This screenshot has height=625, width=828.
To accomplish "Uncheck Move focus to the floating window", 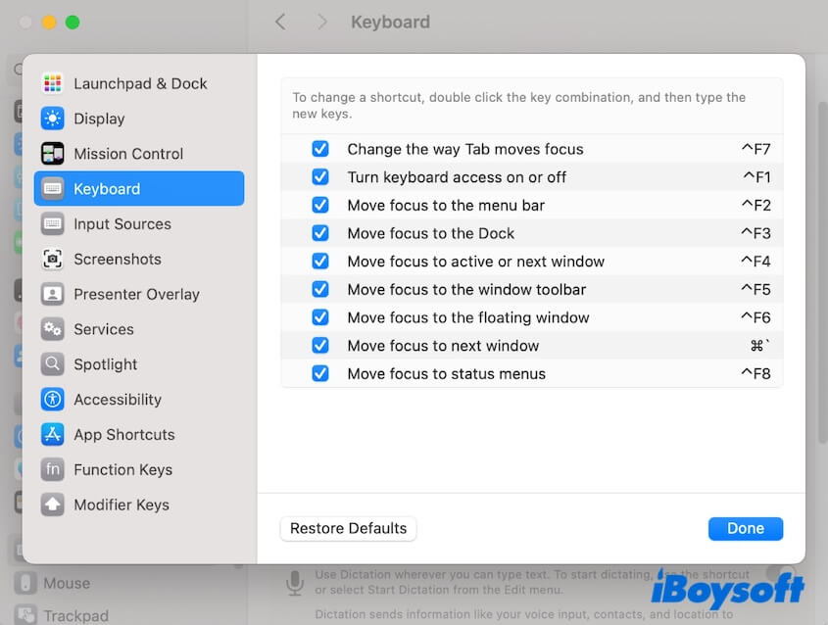I will click(320, 317).
